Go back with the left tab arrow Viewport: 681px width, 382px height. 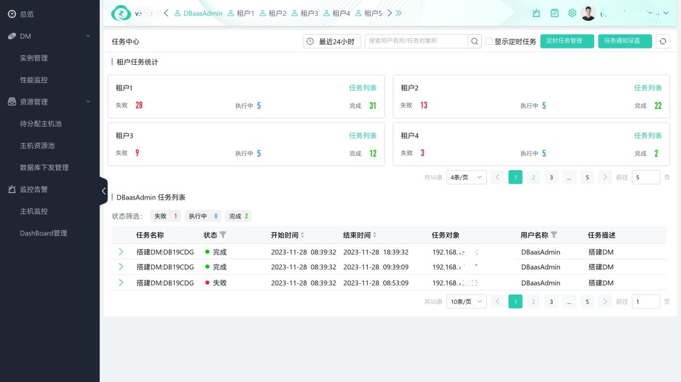pos(166,13)
